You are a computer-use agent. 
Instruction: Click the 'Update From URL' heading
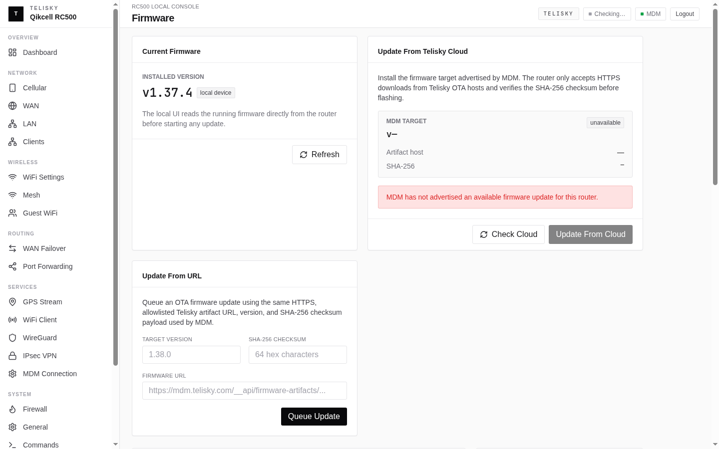pyautogui.click(x=172, y=276)
